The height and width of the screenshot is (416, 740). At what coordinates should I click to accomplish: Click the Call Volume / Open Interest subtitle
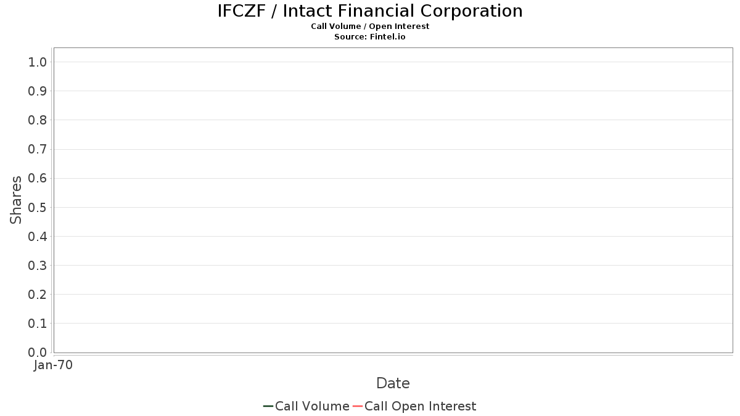point(370,27)
